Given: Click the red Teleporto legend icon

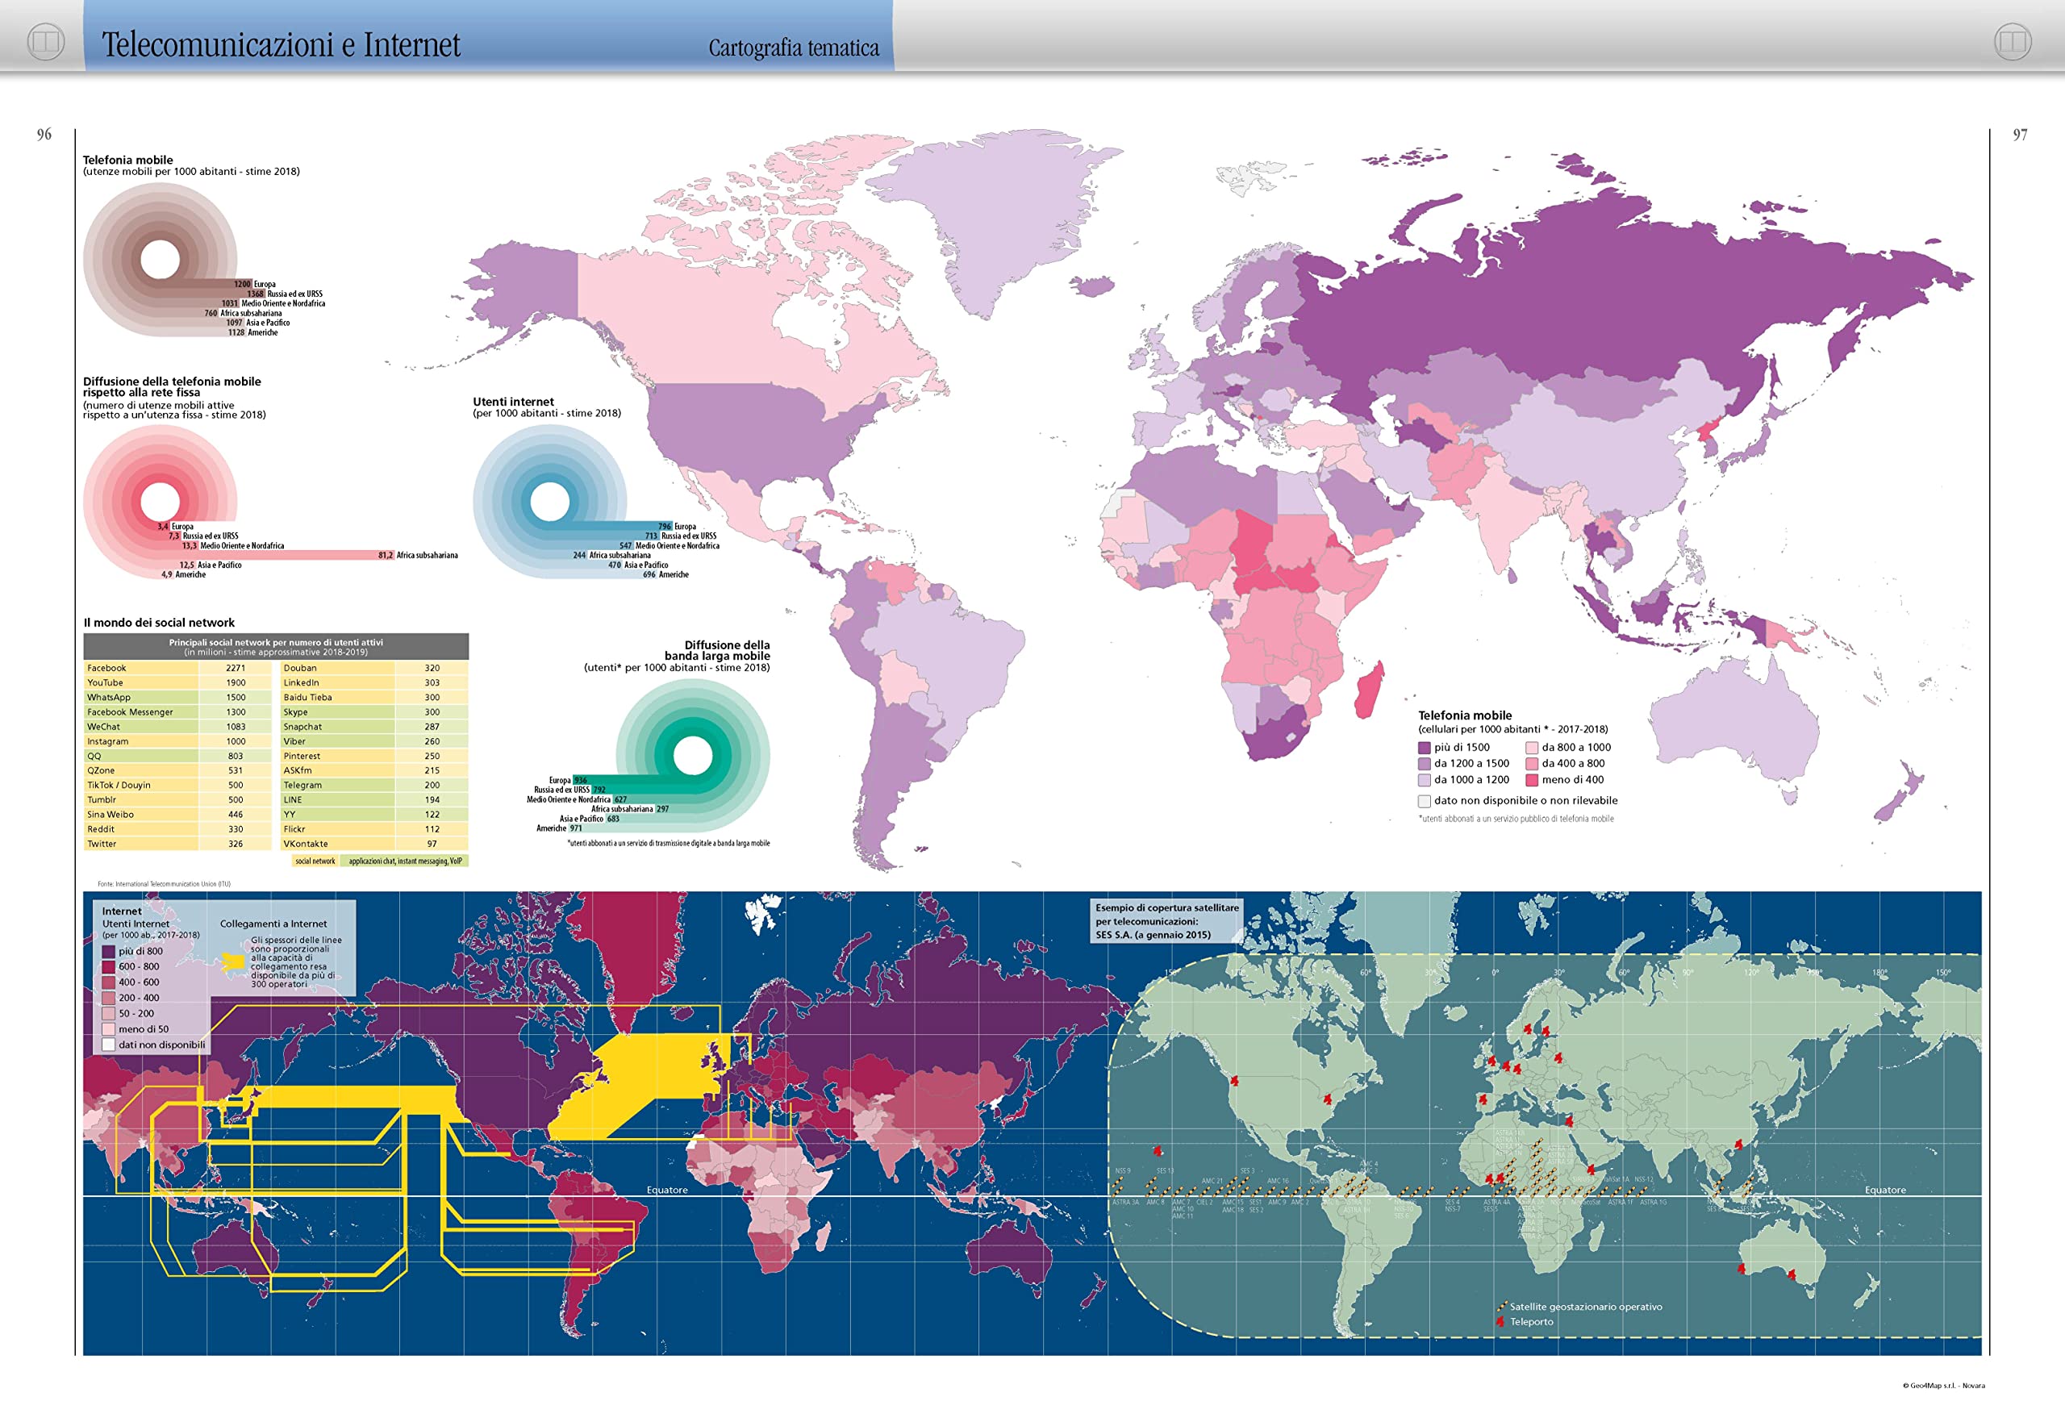Looking at the screenshot, I should (x=1500, y=1321).
